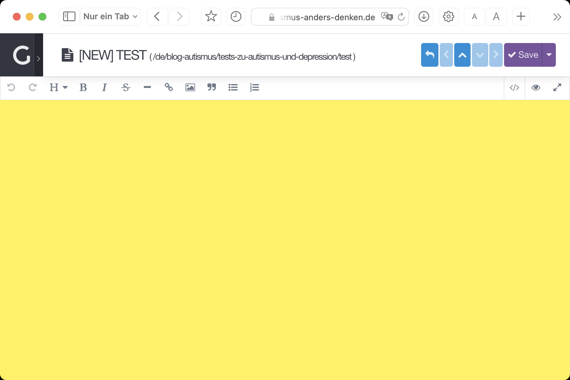This screenshot has width=570, height=380.
Task: Create an unordered bullet list
Action: (x=233, y=87)
